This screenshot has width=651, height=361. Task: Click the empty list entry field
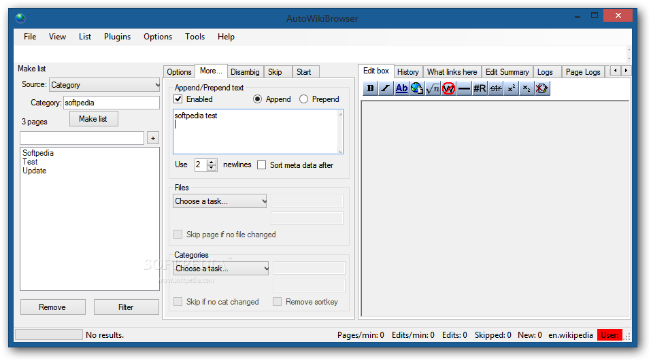[82, 138]
